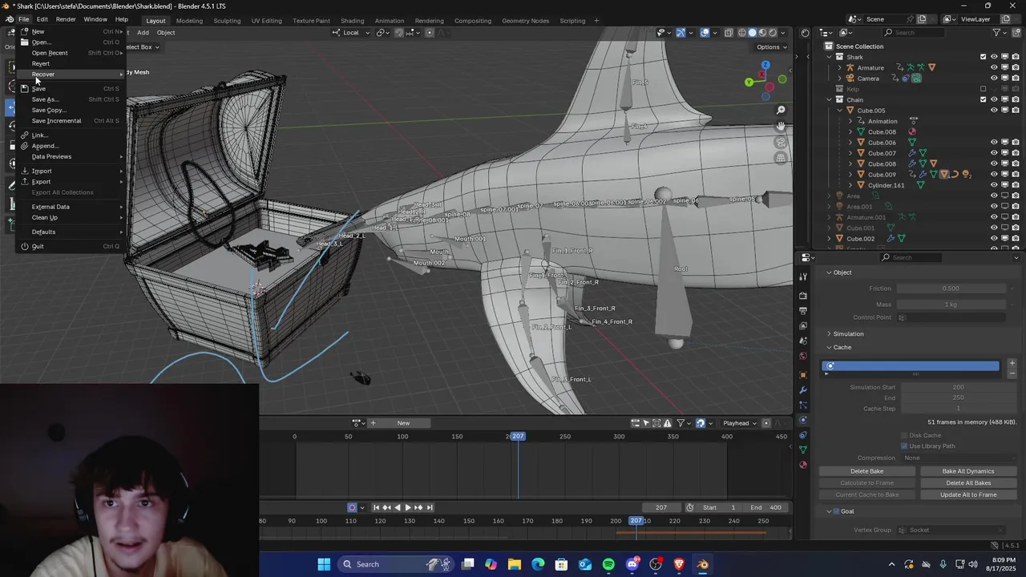Toggle the Goal checkbox

(836, 511)
